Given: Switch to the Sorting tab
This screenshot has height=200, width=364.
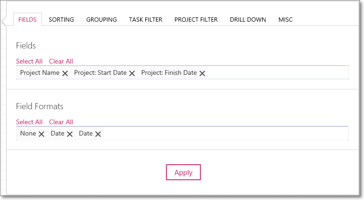Looking at the screenshot, I should point(61,20).
